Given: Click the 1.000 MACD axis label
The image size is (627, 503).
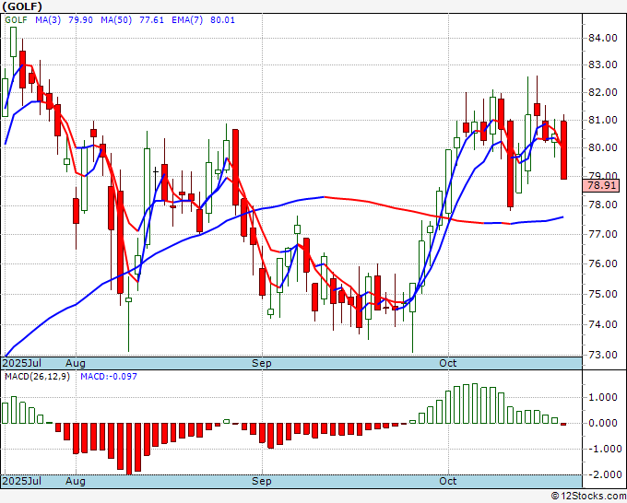Looking at the screenshot, I should [603, 397].
